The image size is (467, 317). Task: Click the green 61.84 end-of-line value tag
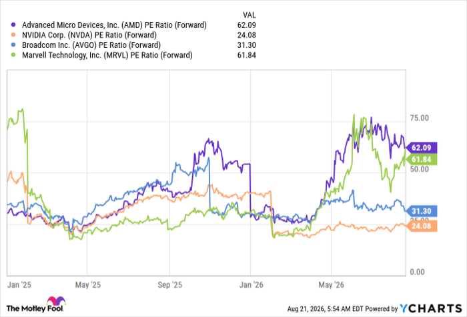(x=421, y=160)
